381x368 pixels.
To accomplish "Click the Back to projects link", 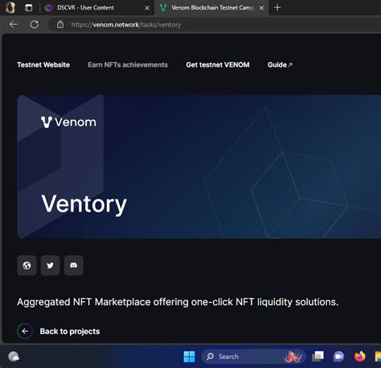I will click(70, 332).
